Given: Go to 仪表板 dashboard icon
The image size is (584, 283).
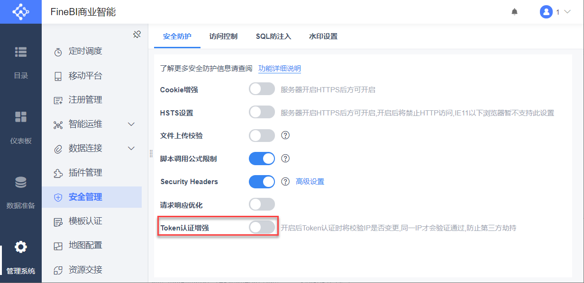Looking at the screenshot, I should [x=21, y=117].
